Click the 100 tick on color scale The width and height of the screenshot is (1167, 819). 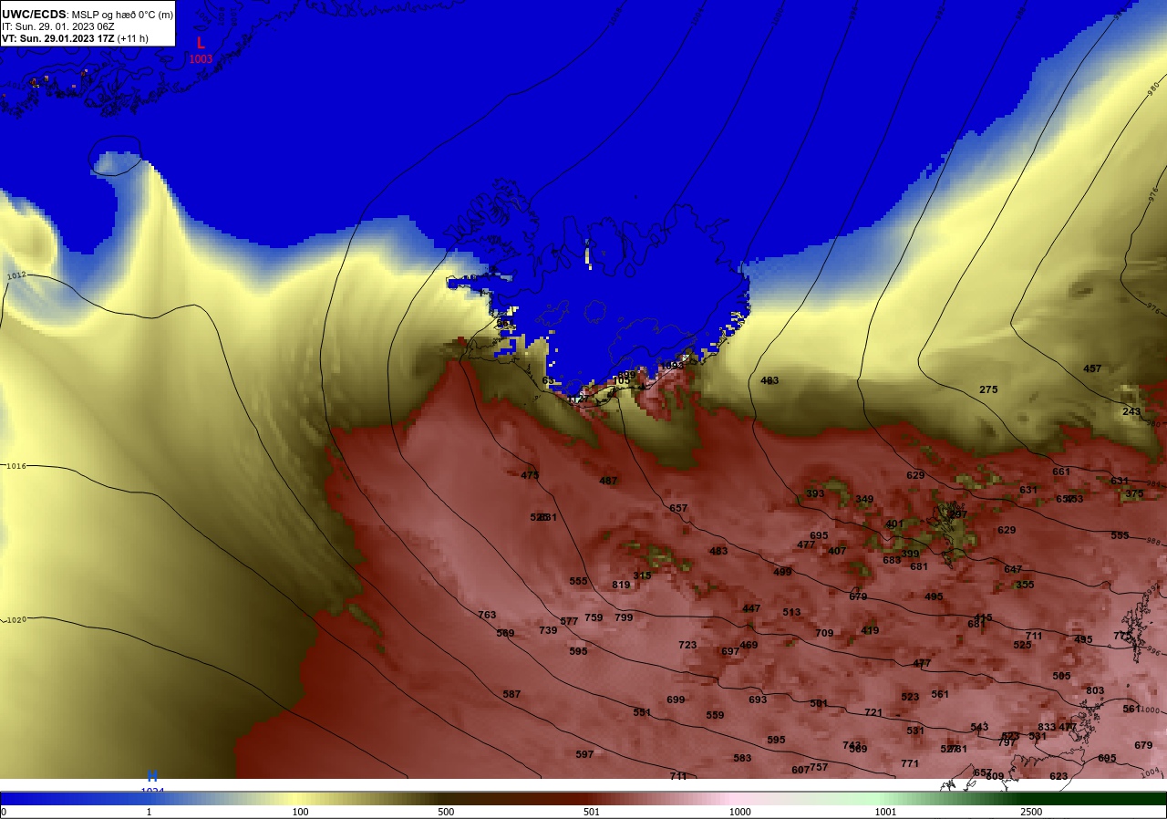pyautogui.click(x=300, y=812)
